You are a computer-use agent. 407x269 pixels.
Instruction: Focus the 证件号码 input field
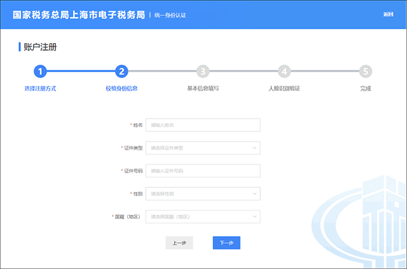click(203, 171)
